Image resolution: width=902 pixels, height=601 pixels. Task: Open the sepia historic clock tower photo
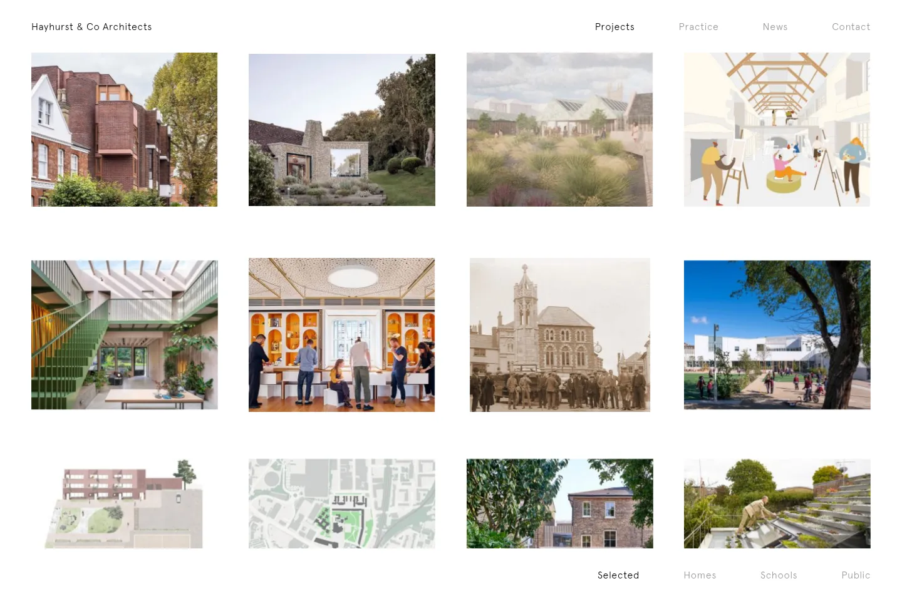click(x=560, y=335)
